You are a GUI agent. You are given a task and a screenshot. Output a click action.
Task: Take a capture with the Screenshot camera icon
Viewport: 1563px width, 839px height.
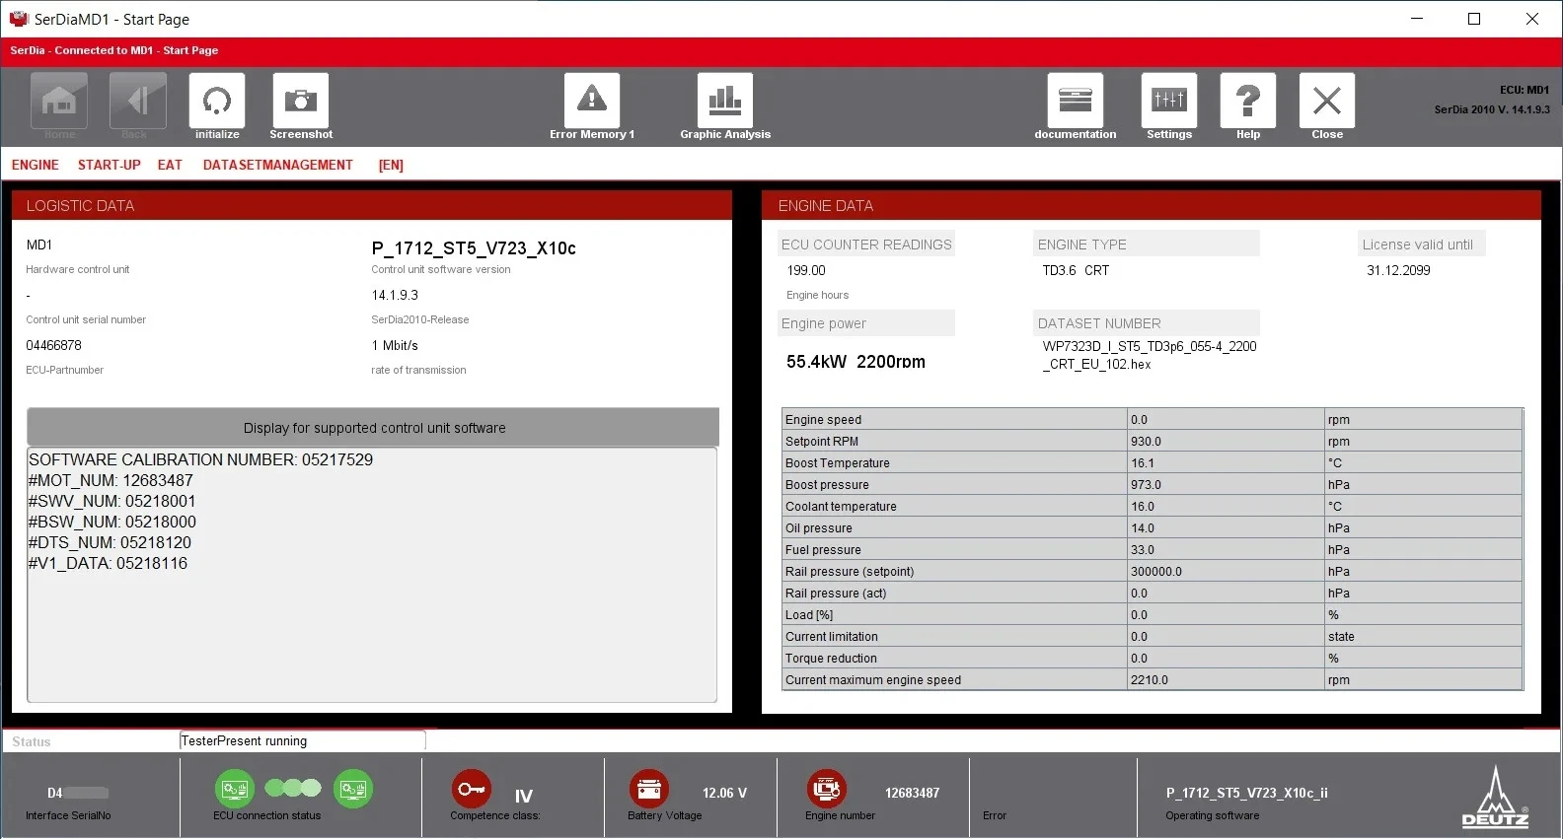click(300, 101)
